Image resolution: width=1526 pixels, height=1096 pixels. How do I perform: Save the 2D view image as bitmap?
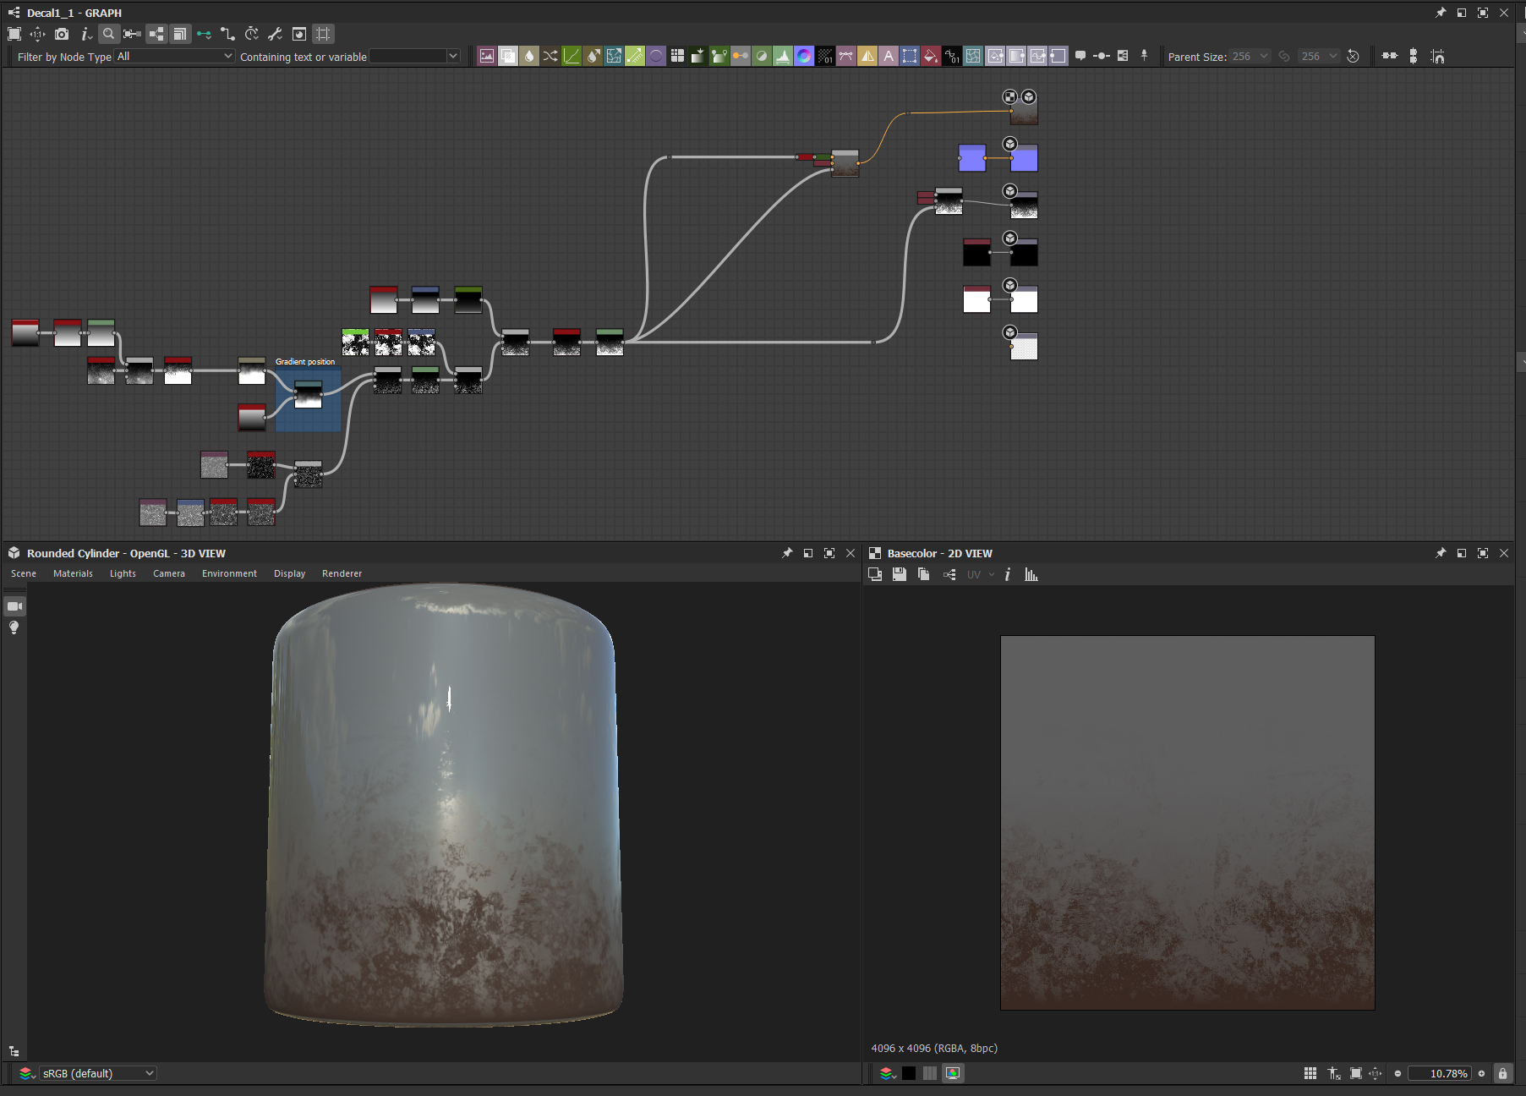(x=899, y=575)
